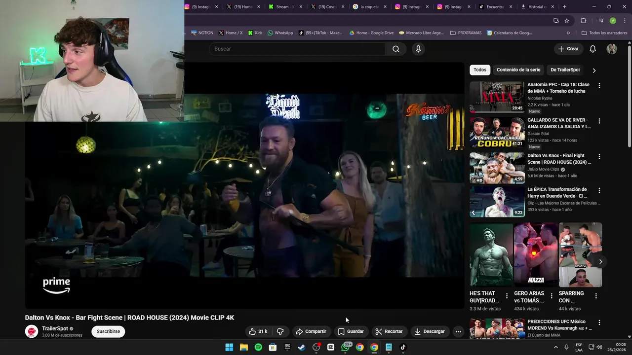Open options for Dalton Vs Knox Final Fight

[599, 156]
